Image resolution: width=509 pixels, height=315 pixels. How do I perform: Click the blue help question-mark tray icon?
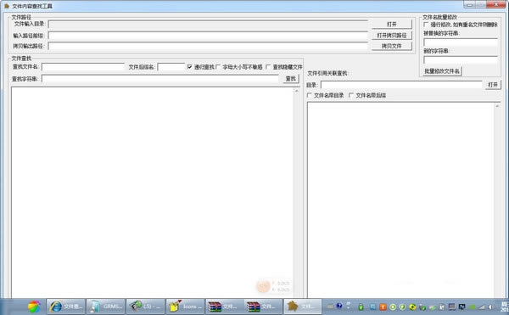pyautogui.click(x=339, y=306)
